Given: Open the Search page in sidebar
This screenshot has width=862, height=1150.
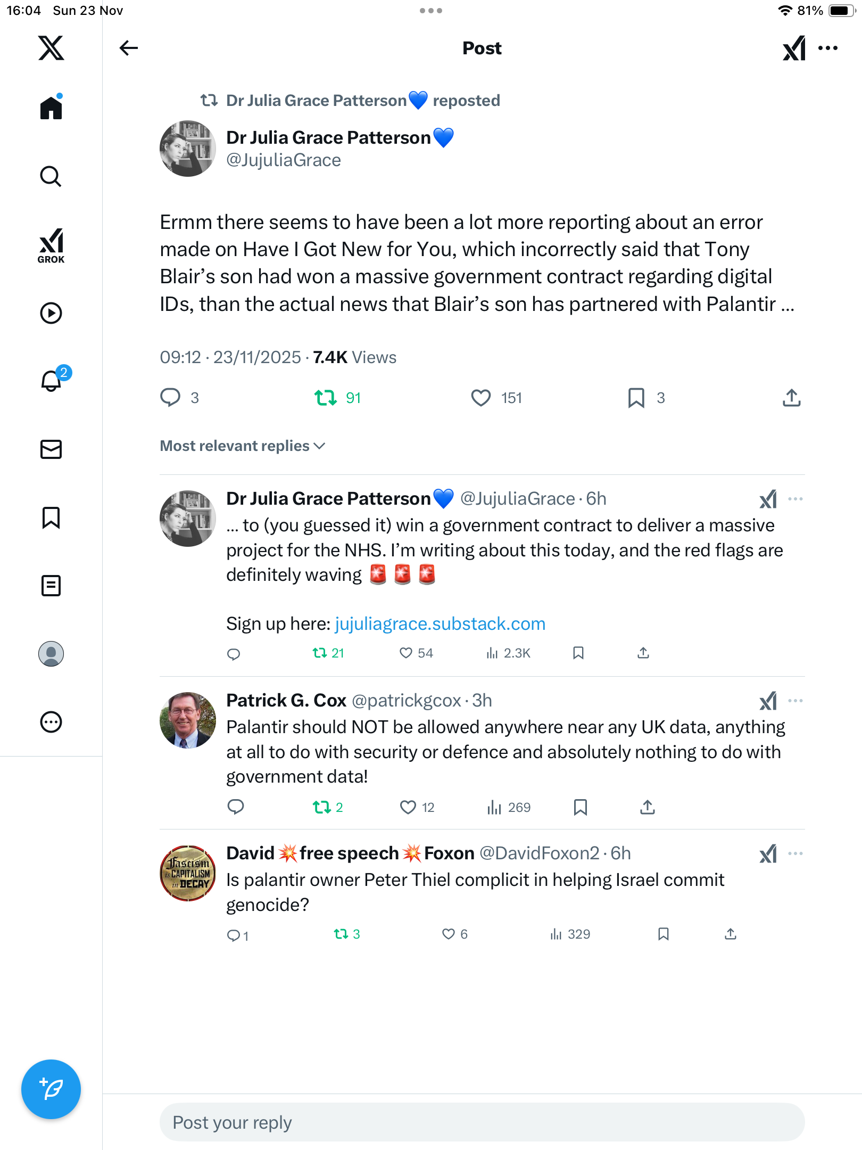Looking at the screenshot, I should tap(51, 176).
